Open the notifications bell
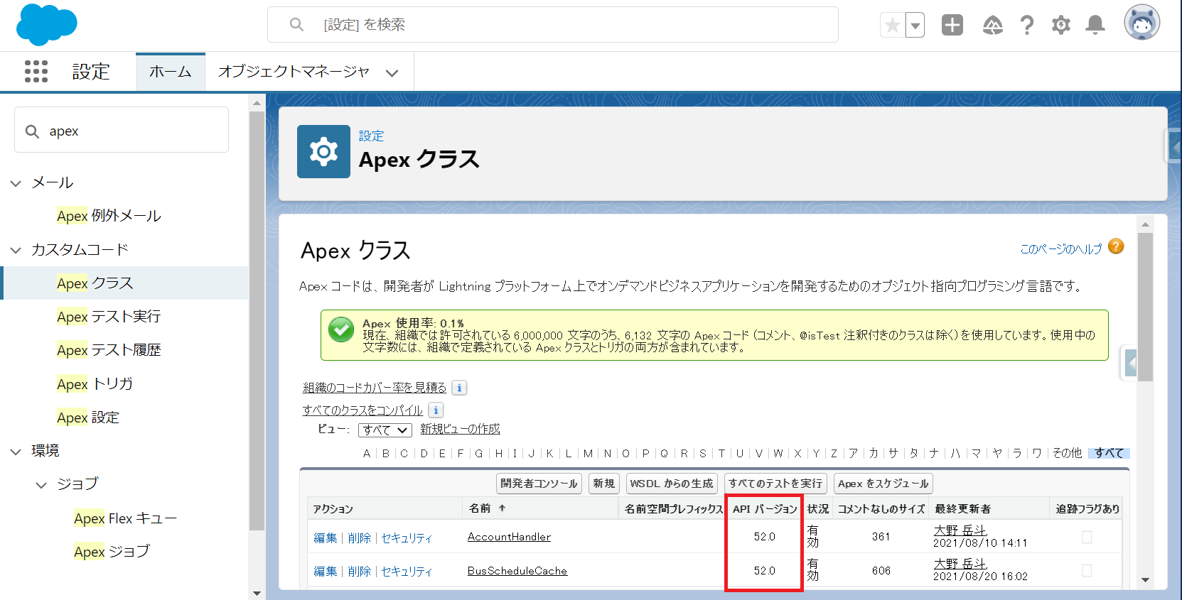The width and height of the screenshot is (1182, 600). click(1095, 26)
